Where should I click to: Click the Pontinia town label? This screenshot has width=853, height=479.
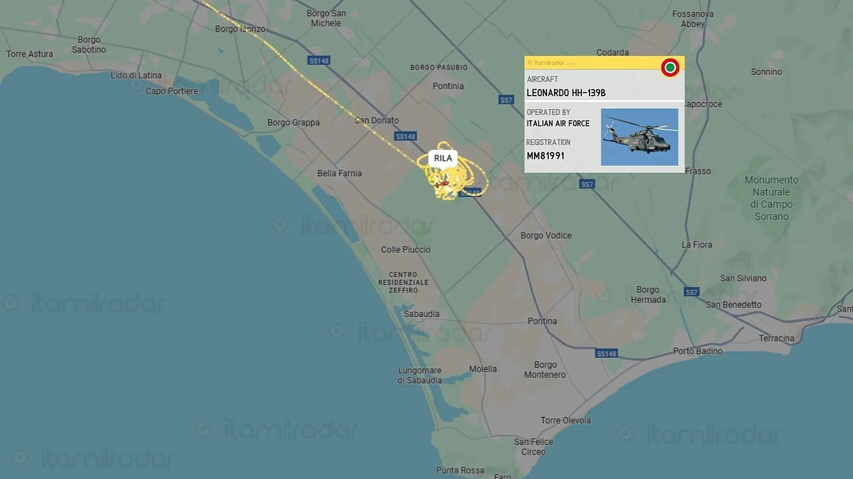coord(448,86)
